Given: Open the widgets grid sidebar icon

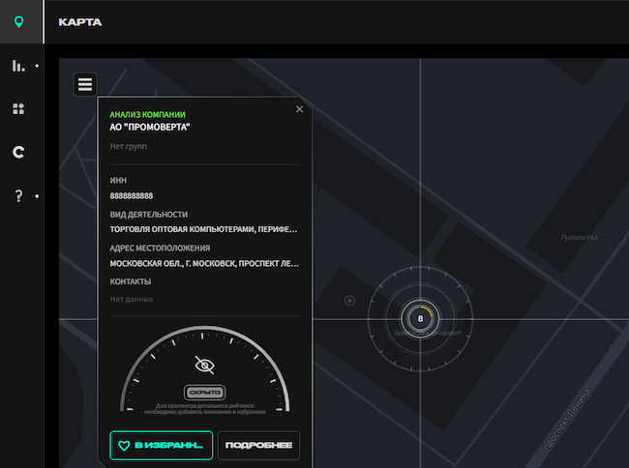Looking at the screenshot, I should coord(18,108).
